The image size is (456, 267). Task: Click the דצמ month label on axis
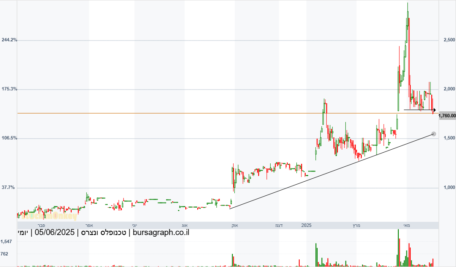coord(279,226)
